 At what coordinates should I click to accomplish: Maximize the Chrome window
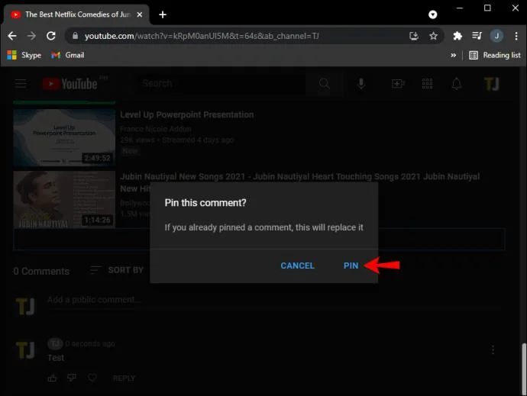pyautogui.click(x=487, y=8)
